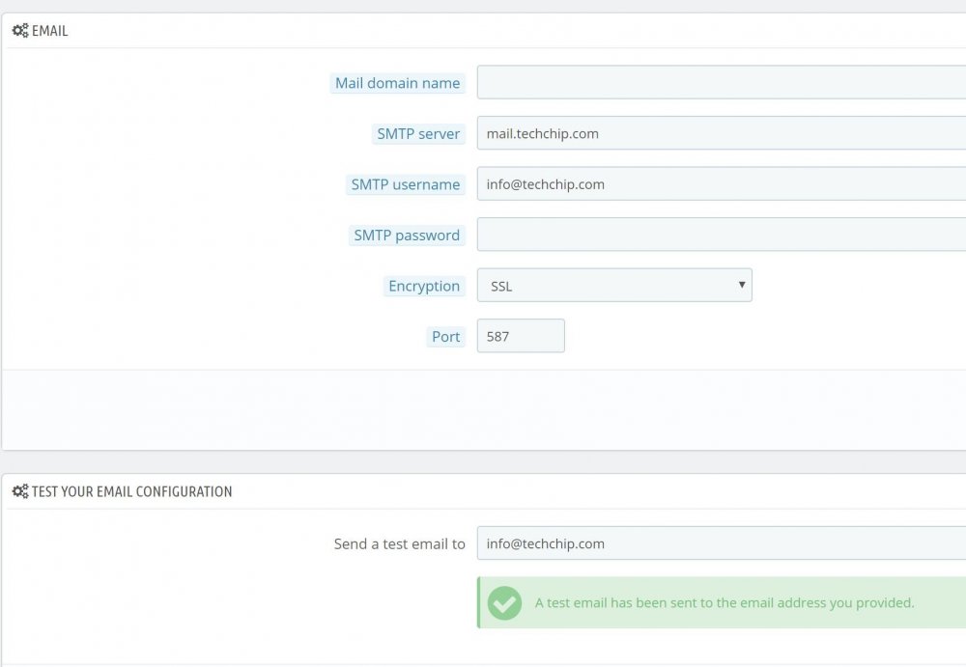The image size is (966, 667).
Task: Focus the SMTP password field
Action: (x=721, y=235)
